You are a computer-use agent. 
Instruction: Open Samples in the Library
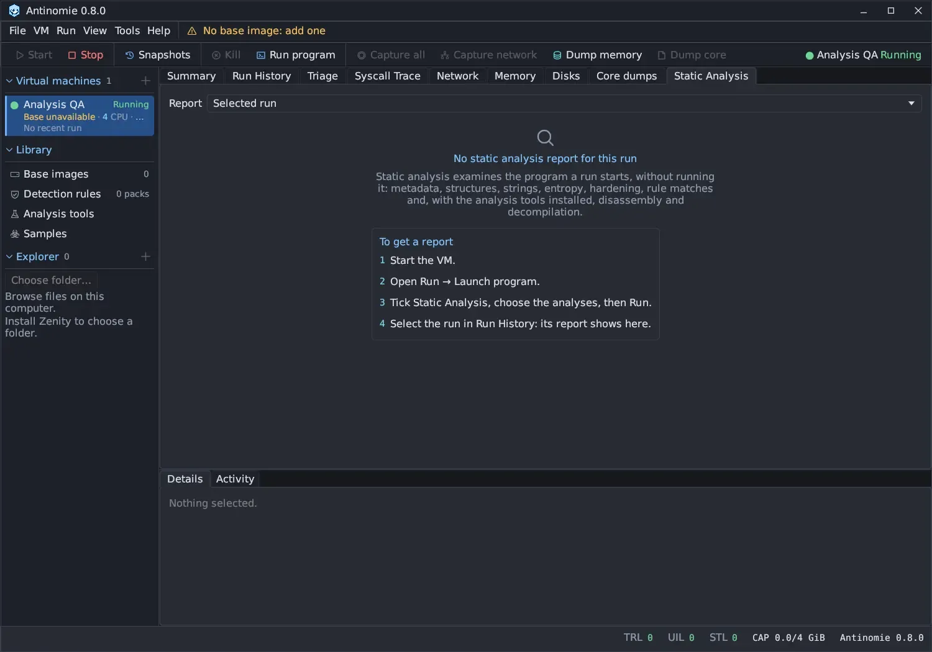[x=80, y=233]
